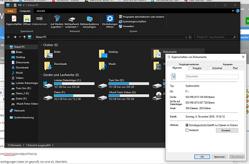This screenshot has width=249, height=164.
Task: Click the DVD drive icon
Action: click(x=157, y=96)
